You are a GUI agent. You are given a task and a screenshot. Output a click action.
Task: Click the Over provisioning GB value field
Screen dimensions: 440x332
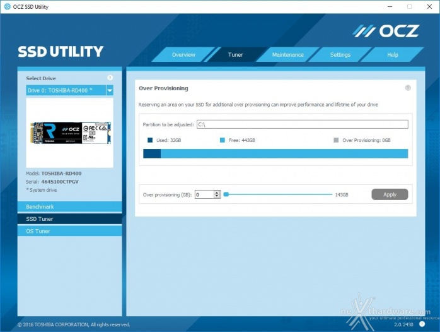[x=204, y=194]
